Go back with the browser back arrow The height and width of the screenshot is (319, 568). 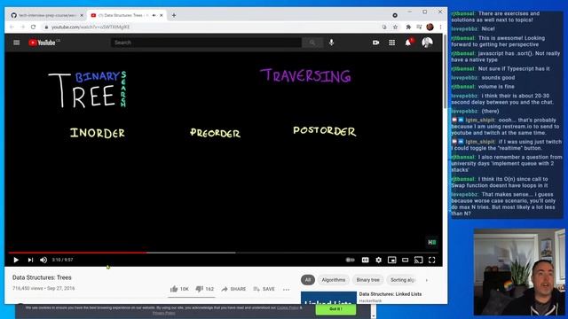click(12, 27)
